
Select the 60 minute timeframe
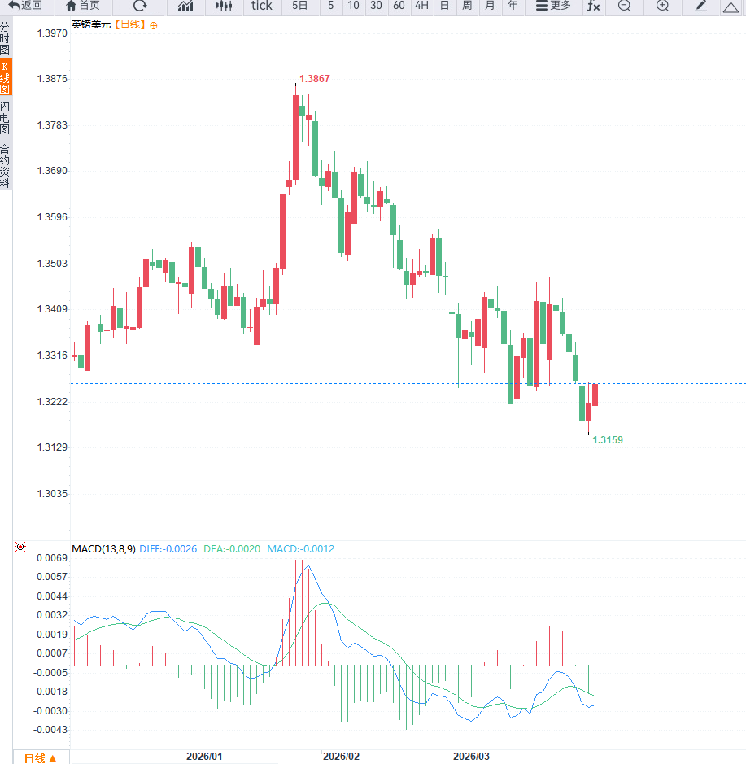pos(399,6)
